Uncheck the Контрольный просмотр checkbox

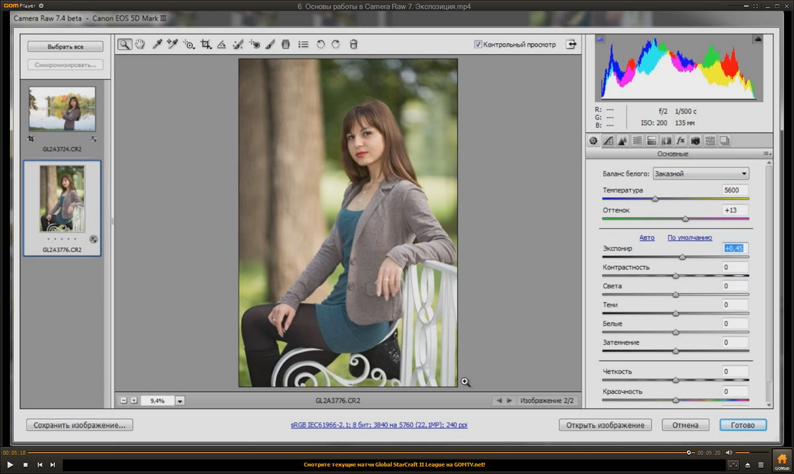[x=478, y=44]
